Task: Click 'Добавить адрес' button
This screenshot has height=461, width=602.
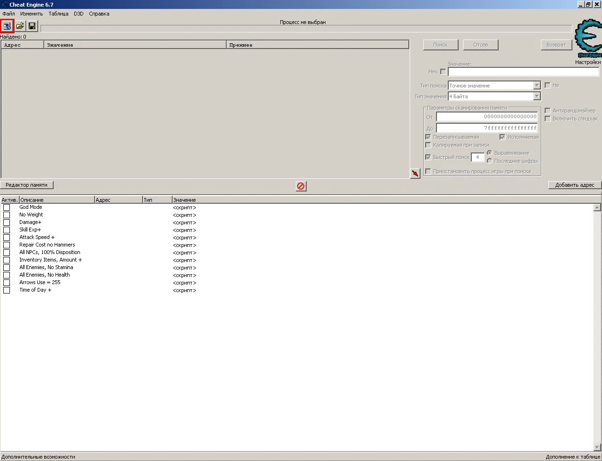Action: click(x=575, y=185)
